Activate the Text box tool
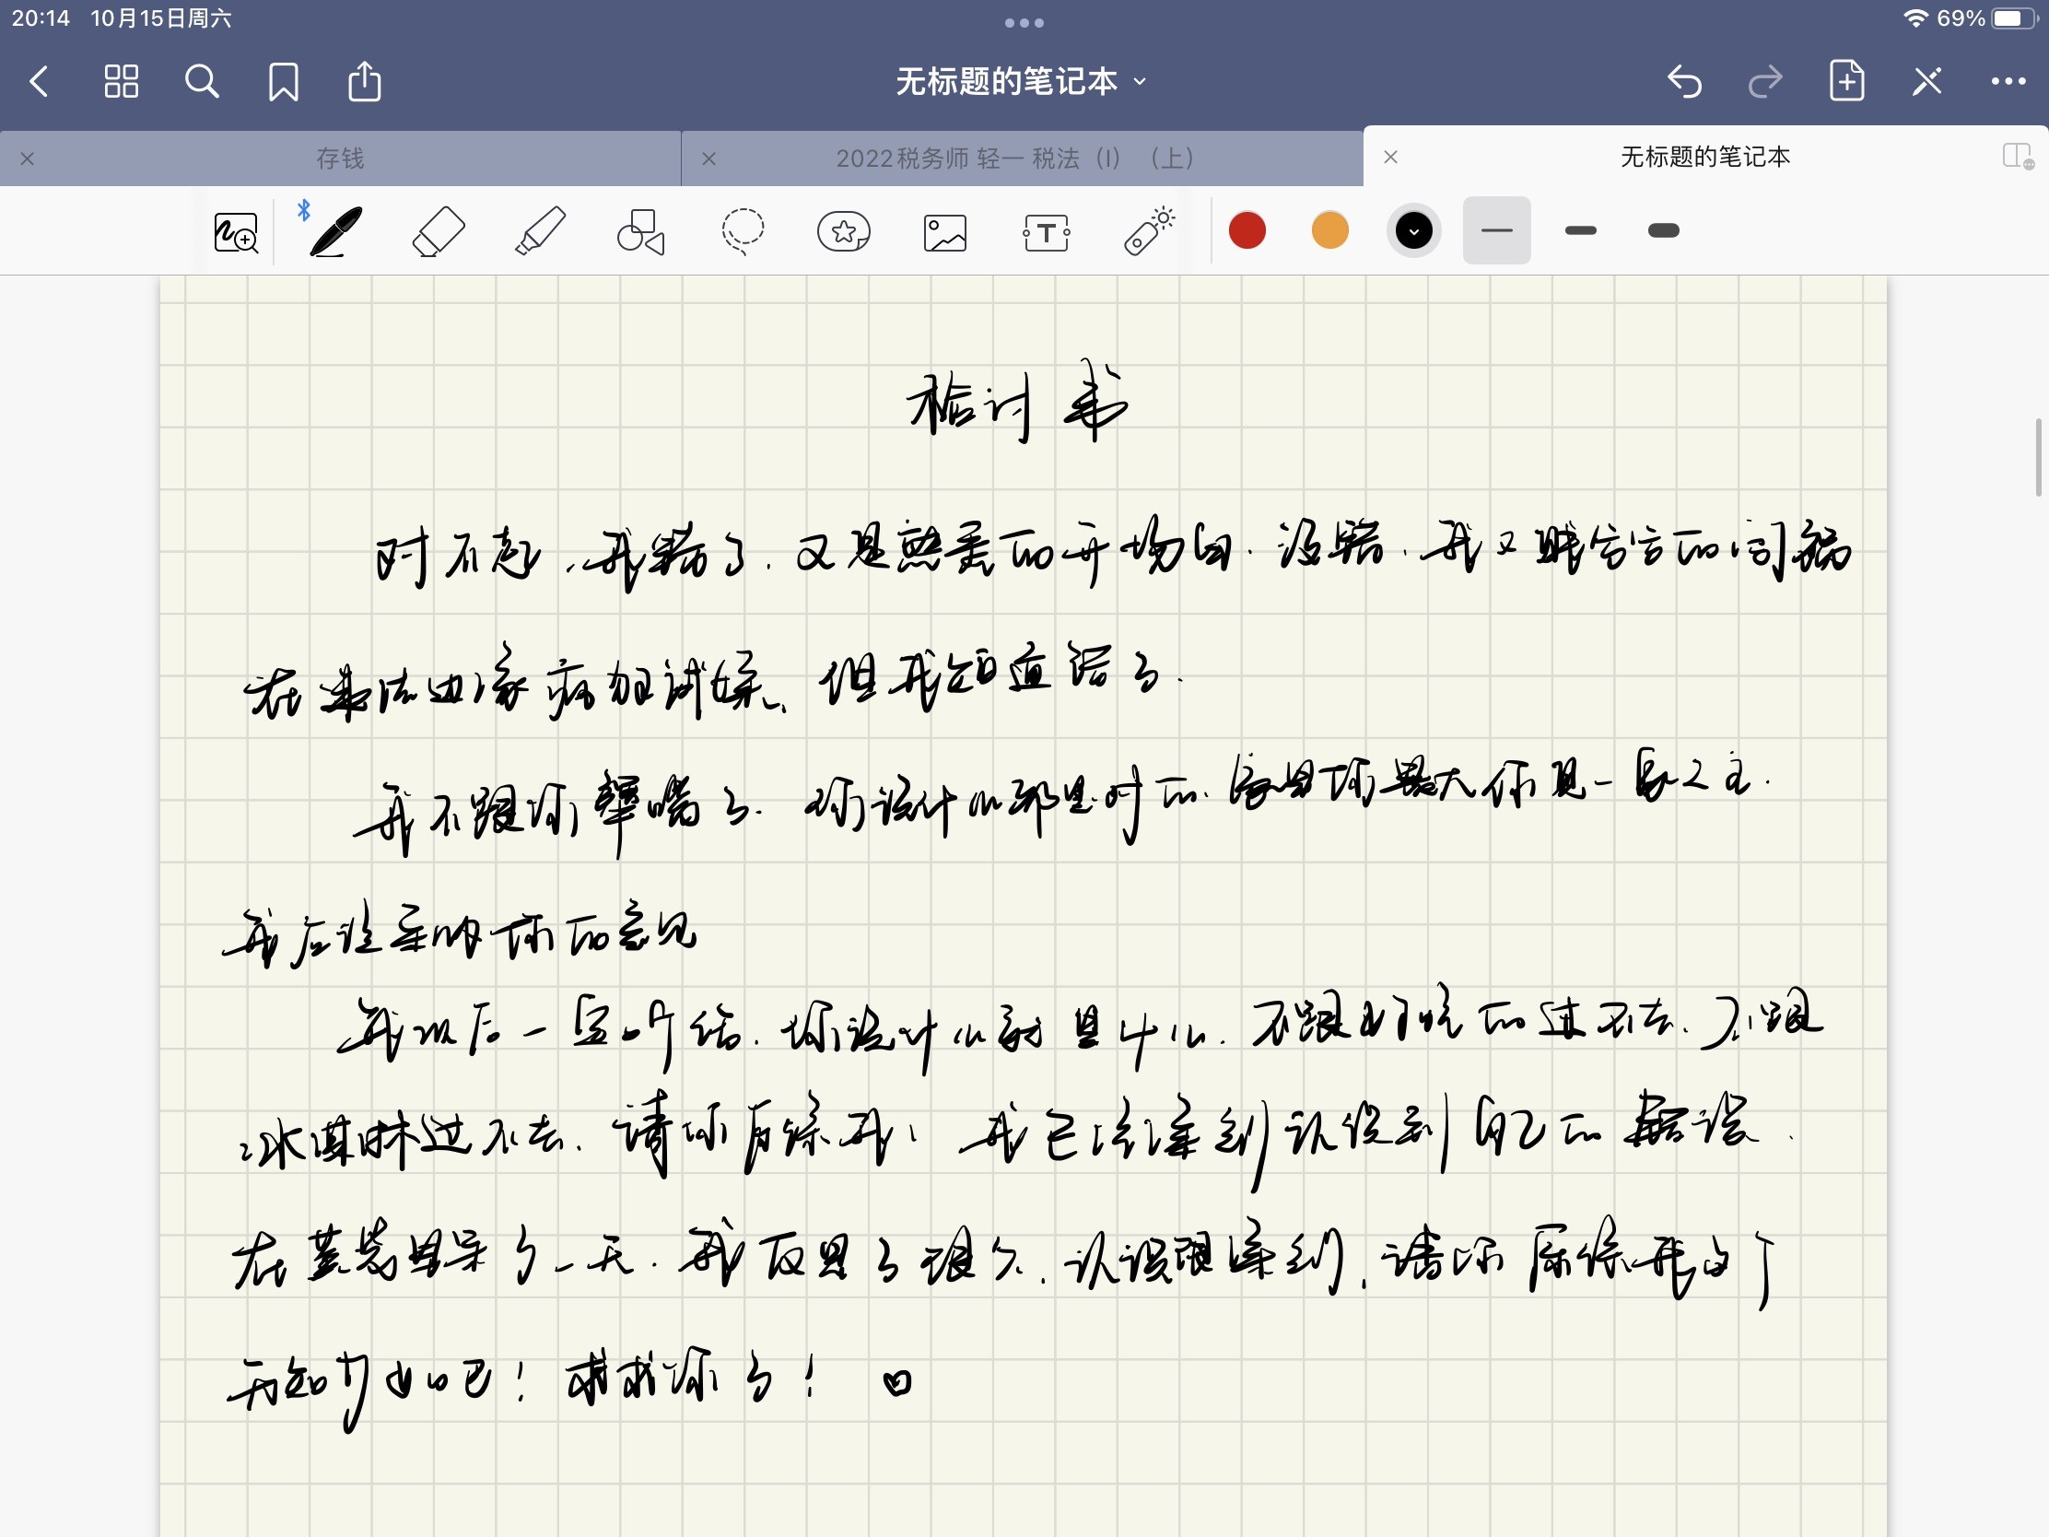The width and height of the screenshot is (2049, 1537). [1047, 232]
